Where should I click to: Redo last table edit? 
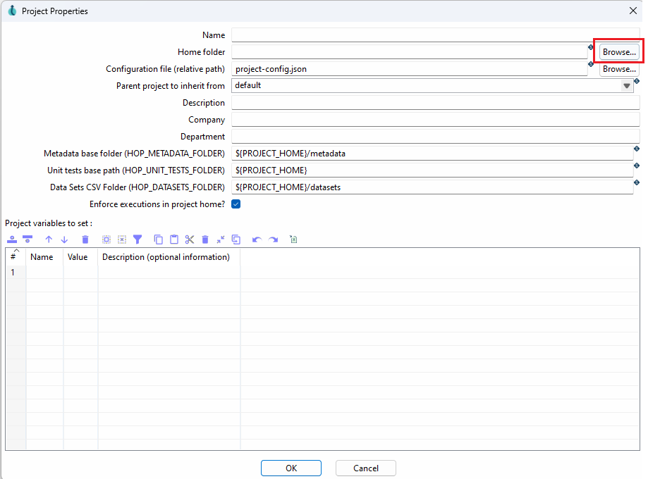pyautogui.click(x=273, y=240)
